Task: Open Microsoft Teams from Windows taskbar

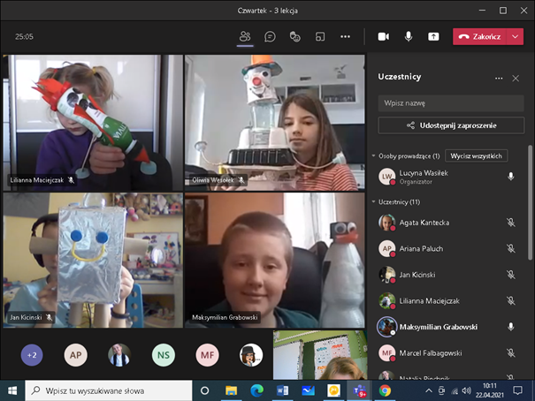Action: click(x=359, y=390)
